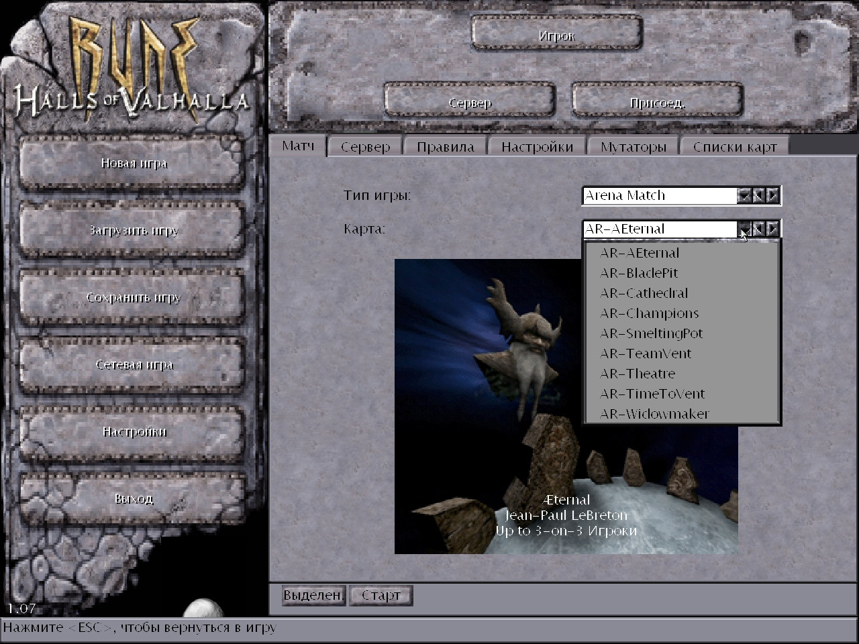Open Сетевая игра menu

click(133, 364)
